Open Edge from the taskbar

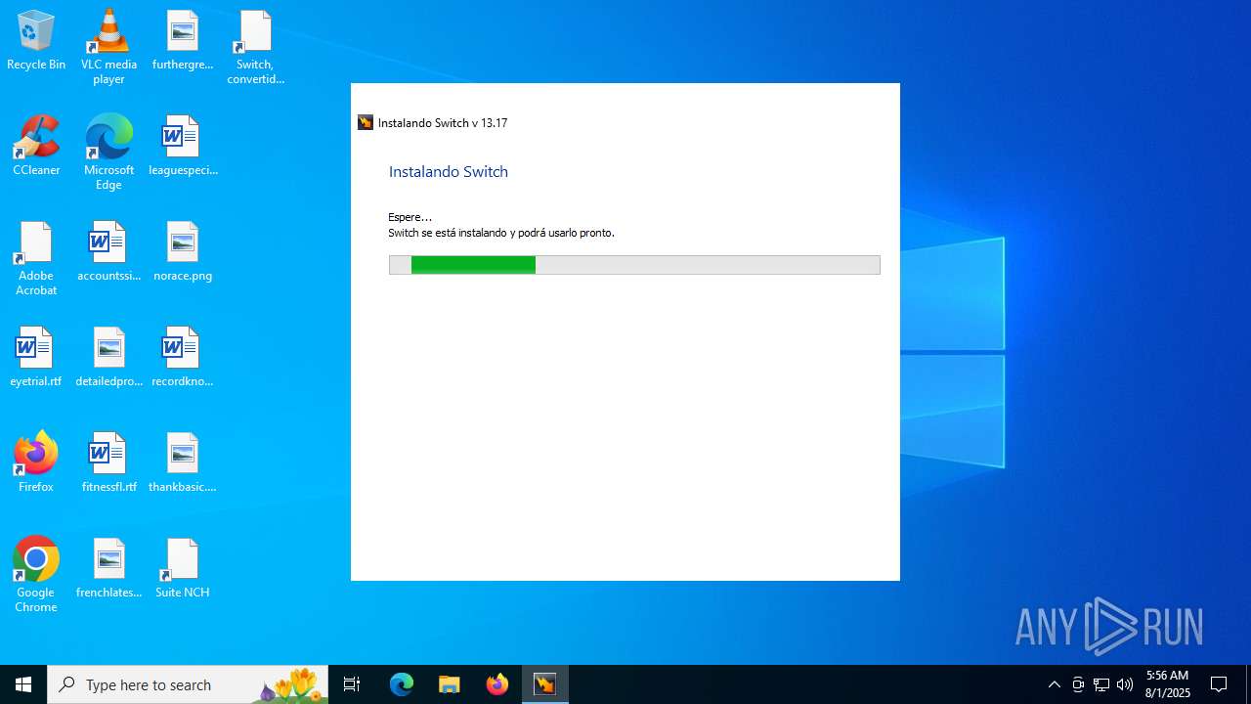click(x=402, y=684)
